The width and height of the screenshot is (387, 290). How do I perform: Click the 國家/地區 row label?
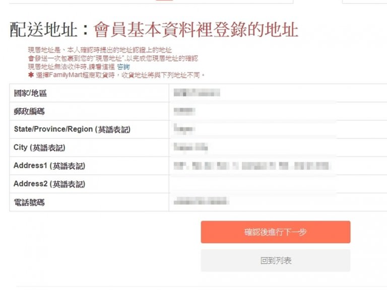click(30, 93)
